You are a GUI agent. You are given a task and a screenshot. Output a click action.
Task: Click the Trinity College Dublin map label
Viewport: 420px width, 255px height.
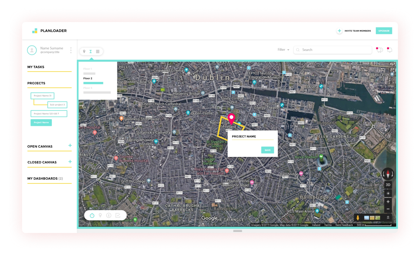[x=232, y=100]
